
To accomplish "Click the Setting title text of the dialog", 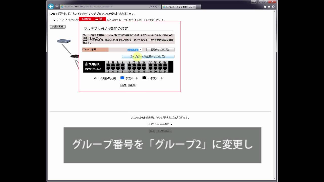I will coord(86,19).
